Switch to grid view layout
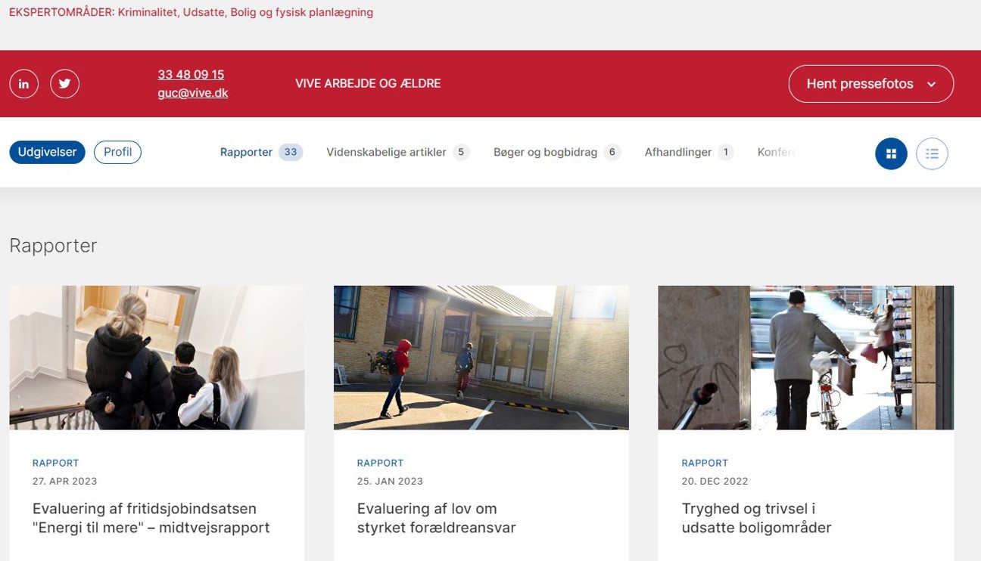Screen dimensions: 981x561 tap(891, 154)
